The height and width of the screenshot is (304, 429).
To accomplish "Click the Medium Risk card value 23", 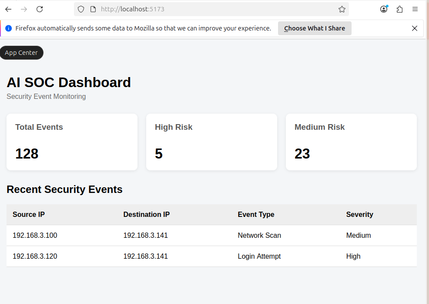I will click(302, 153).
